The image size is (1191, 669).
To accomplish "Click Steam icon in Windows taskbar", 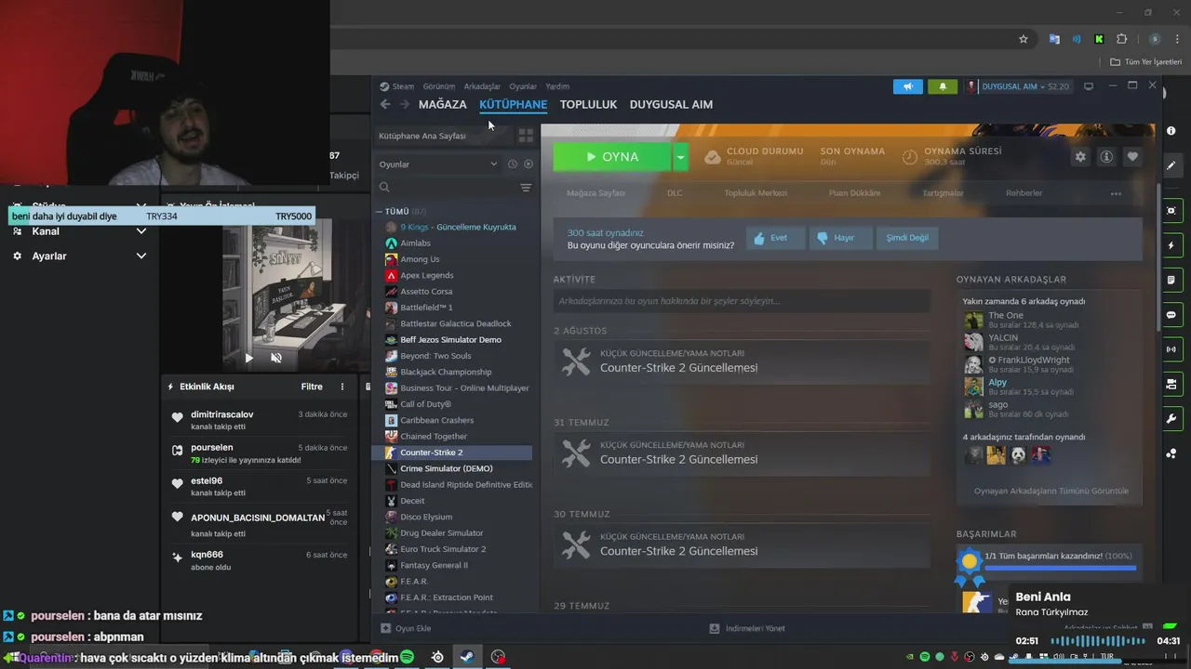I will pyautogui.click(x=467, y=657).
